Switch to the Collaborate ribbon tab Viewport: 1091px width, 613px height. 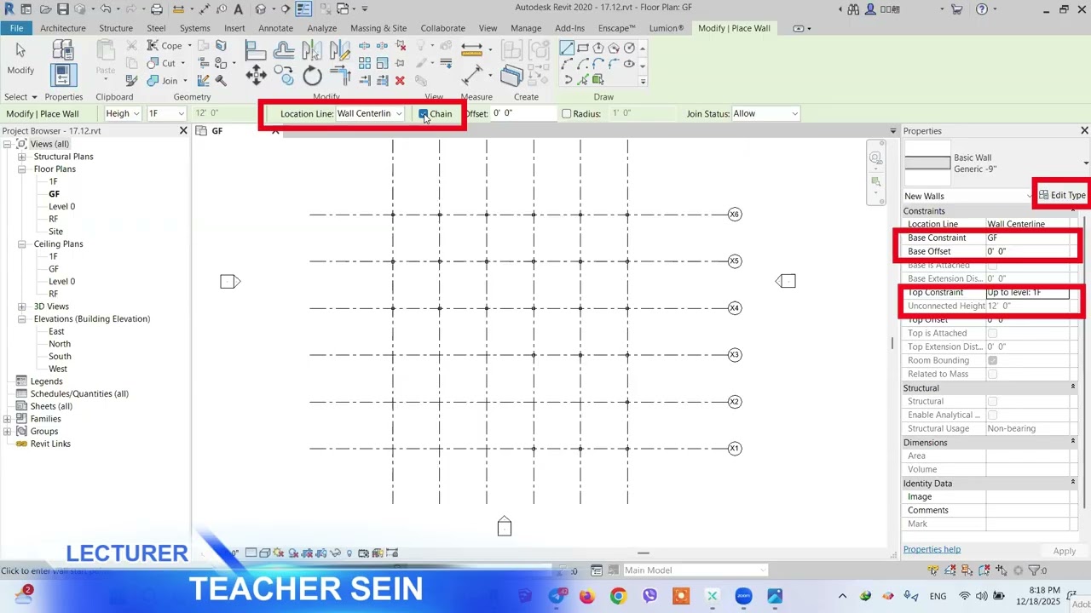[442, 28]
